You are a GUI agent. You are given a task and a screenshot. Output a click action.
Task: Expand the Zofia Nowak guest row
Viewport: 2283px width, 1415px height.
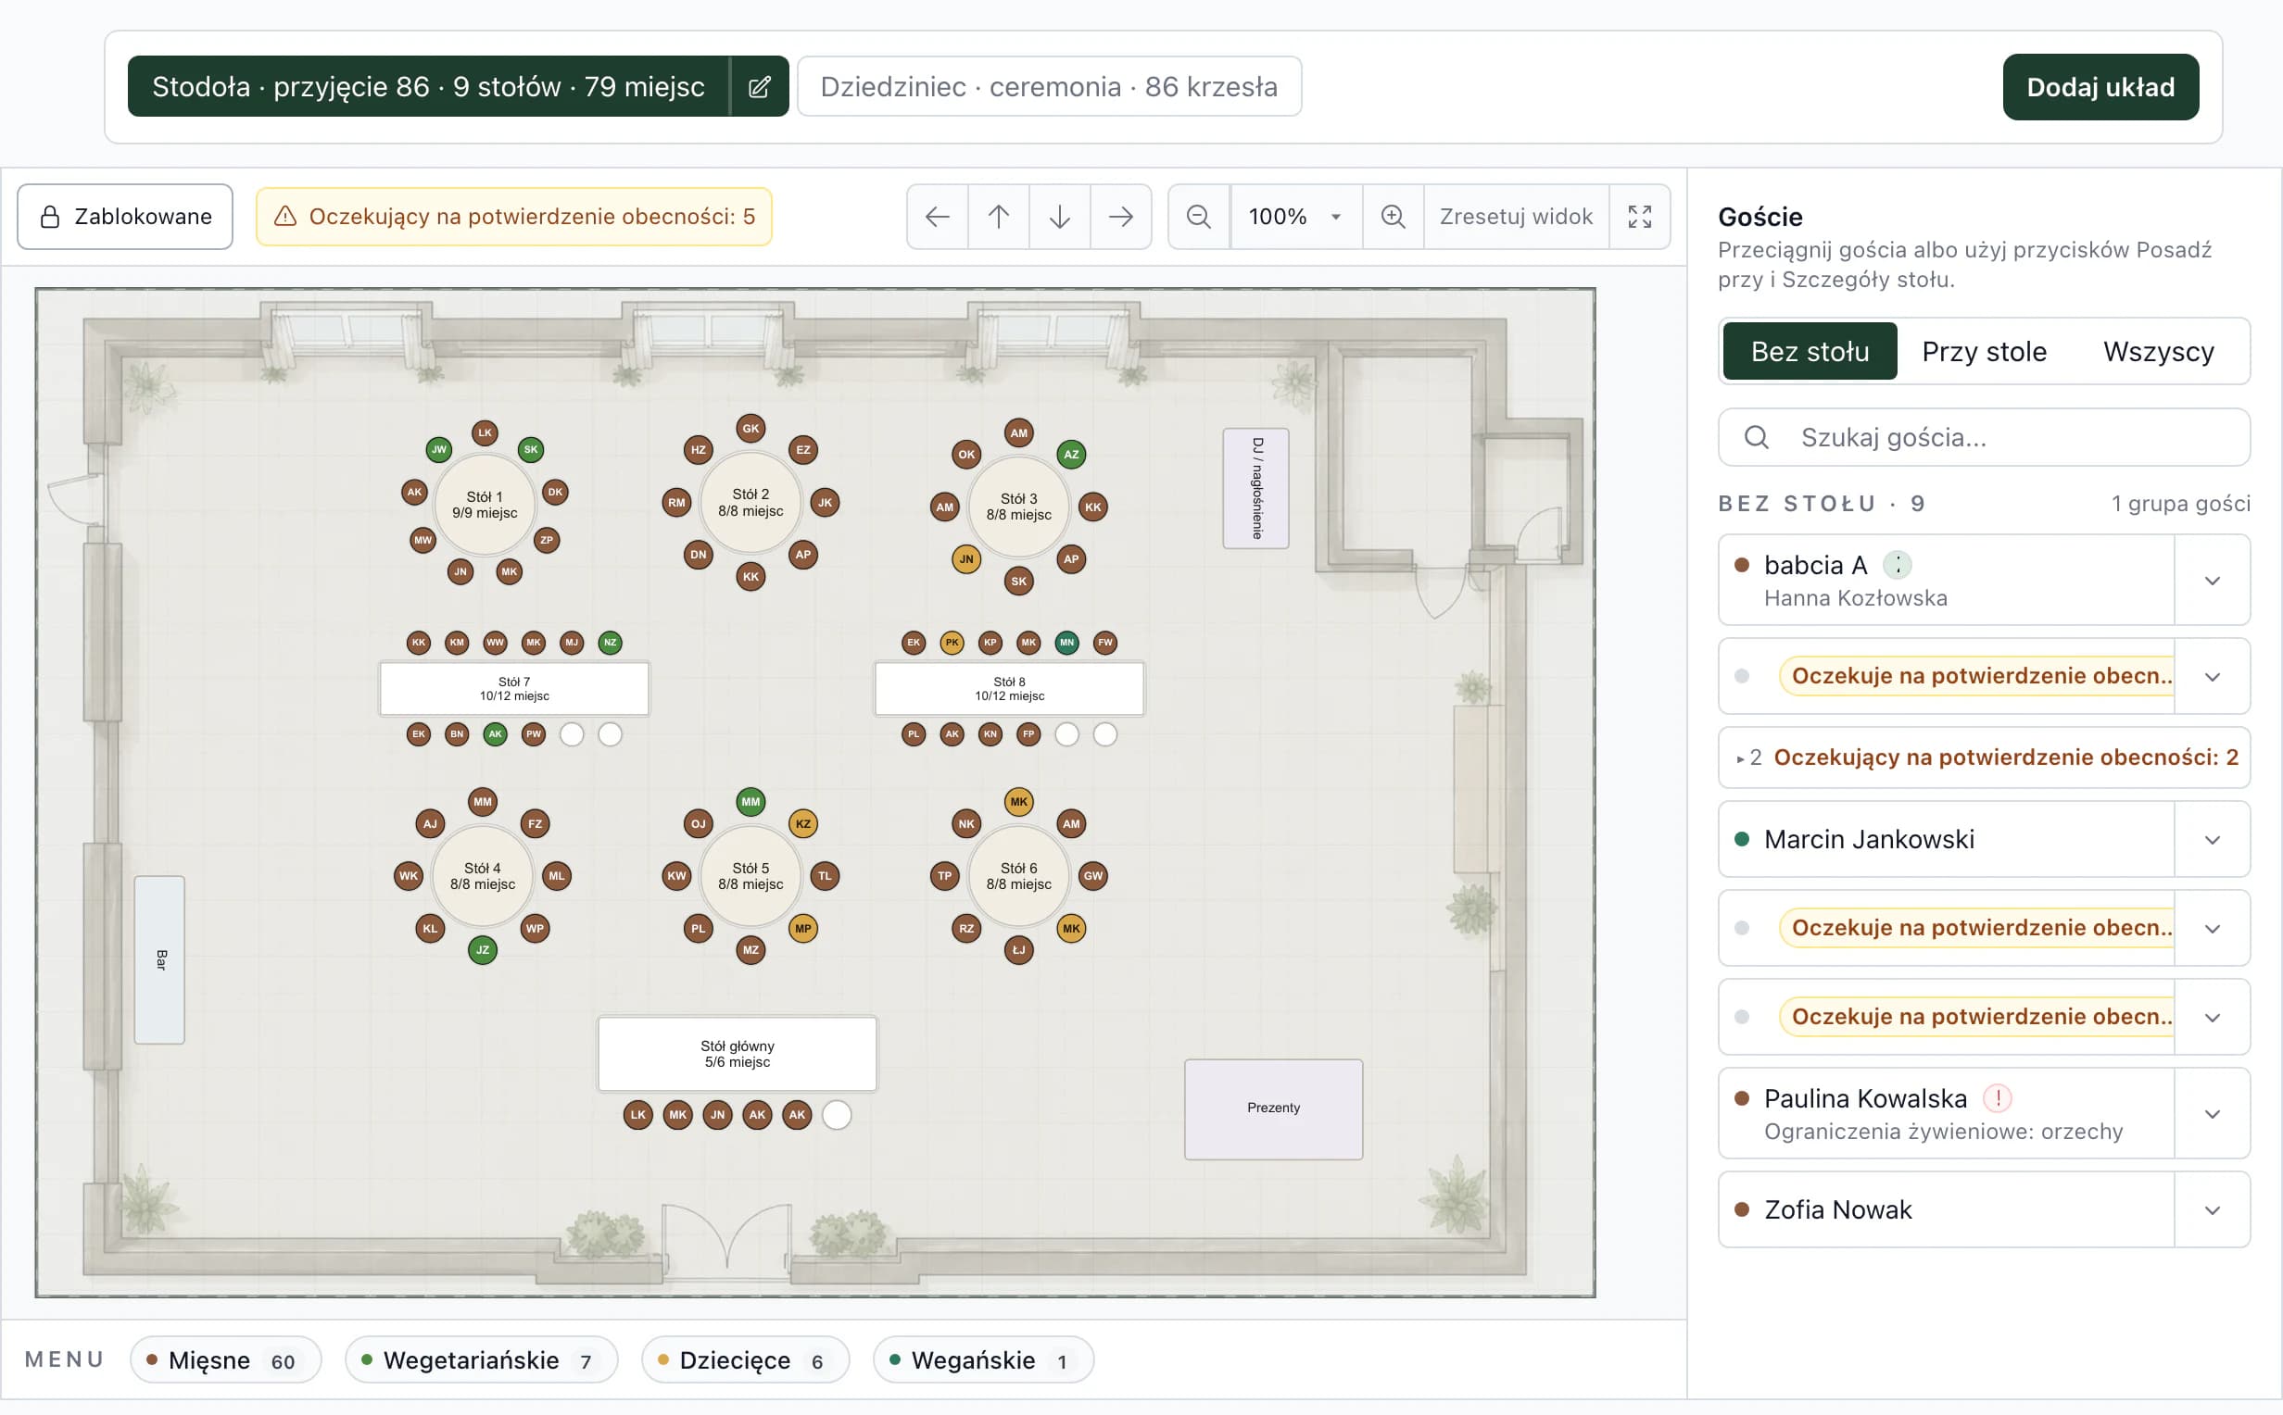[x=2212, y=1210]
